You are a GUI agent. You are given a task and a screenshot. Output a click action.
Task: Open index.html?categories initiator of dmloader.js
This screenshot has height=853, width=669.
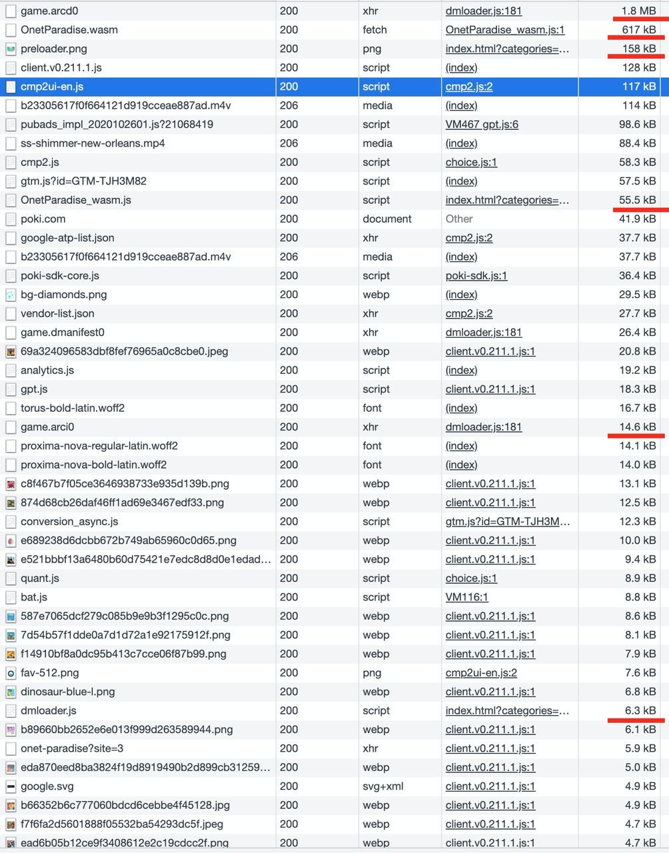(x=508, y=711)
